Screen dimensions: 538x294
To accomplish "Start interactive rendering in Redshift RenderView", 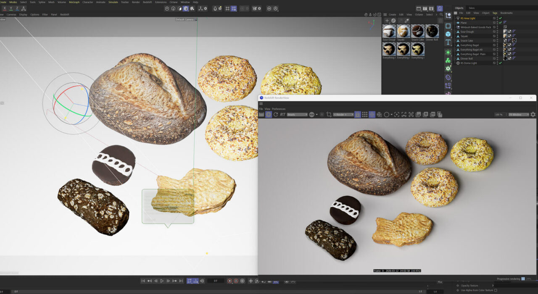I will (x=269, y=114).
